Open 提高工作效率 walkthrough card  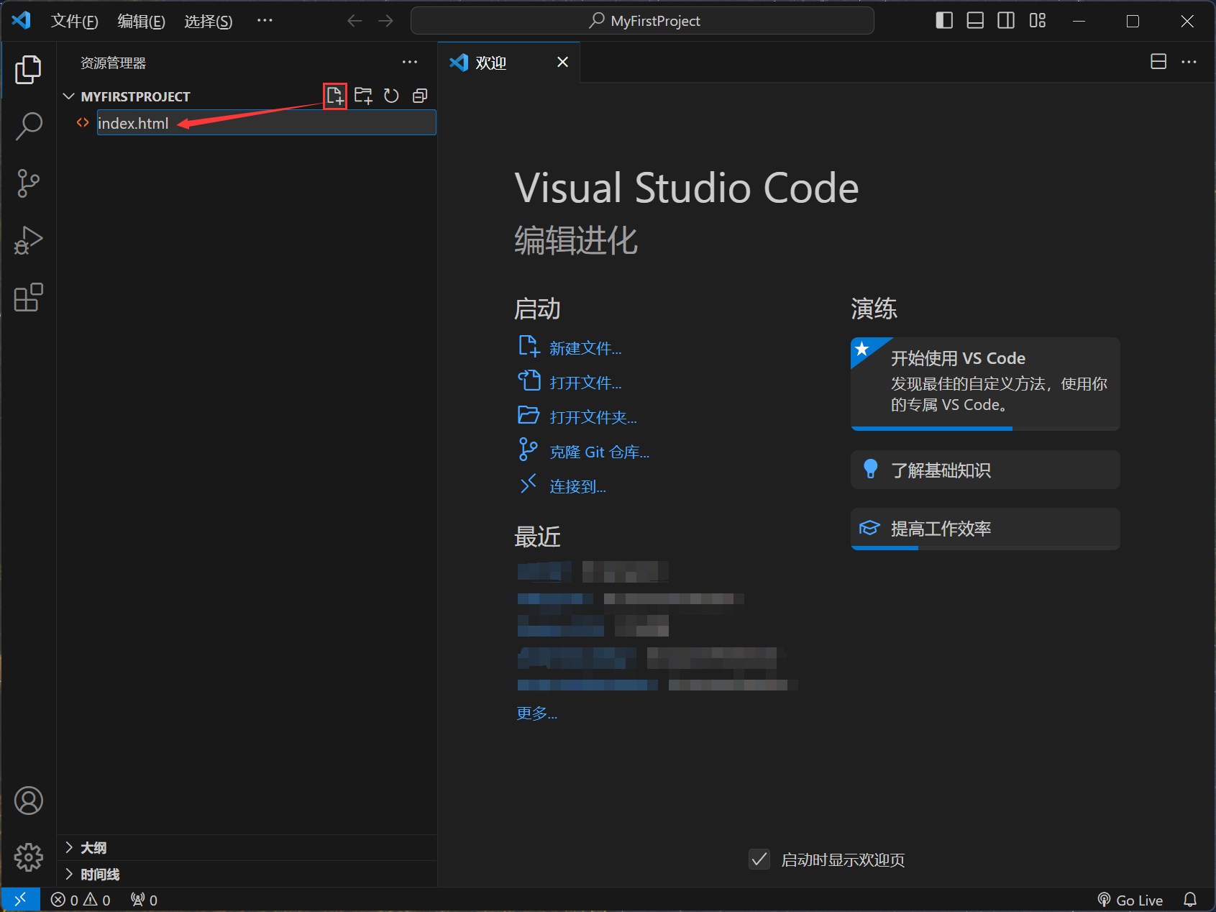pyautogui.click(x=985, y=529)
